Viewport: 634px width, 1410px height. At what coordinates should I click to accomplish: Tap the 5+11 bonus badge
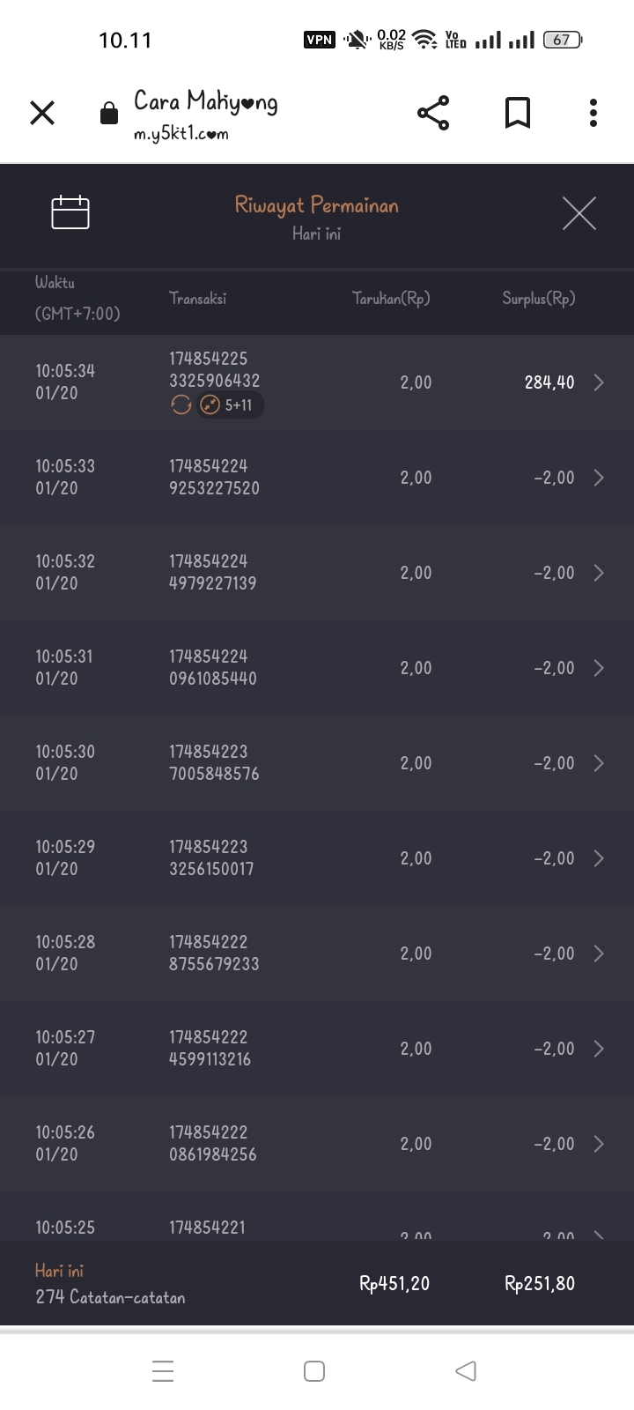pos(231,405)
